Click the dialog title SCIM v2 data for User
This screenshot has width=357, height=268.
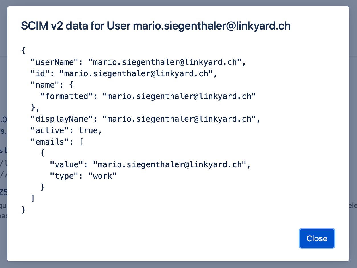[156, 26]
